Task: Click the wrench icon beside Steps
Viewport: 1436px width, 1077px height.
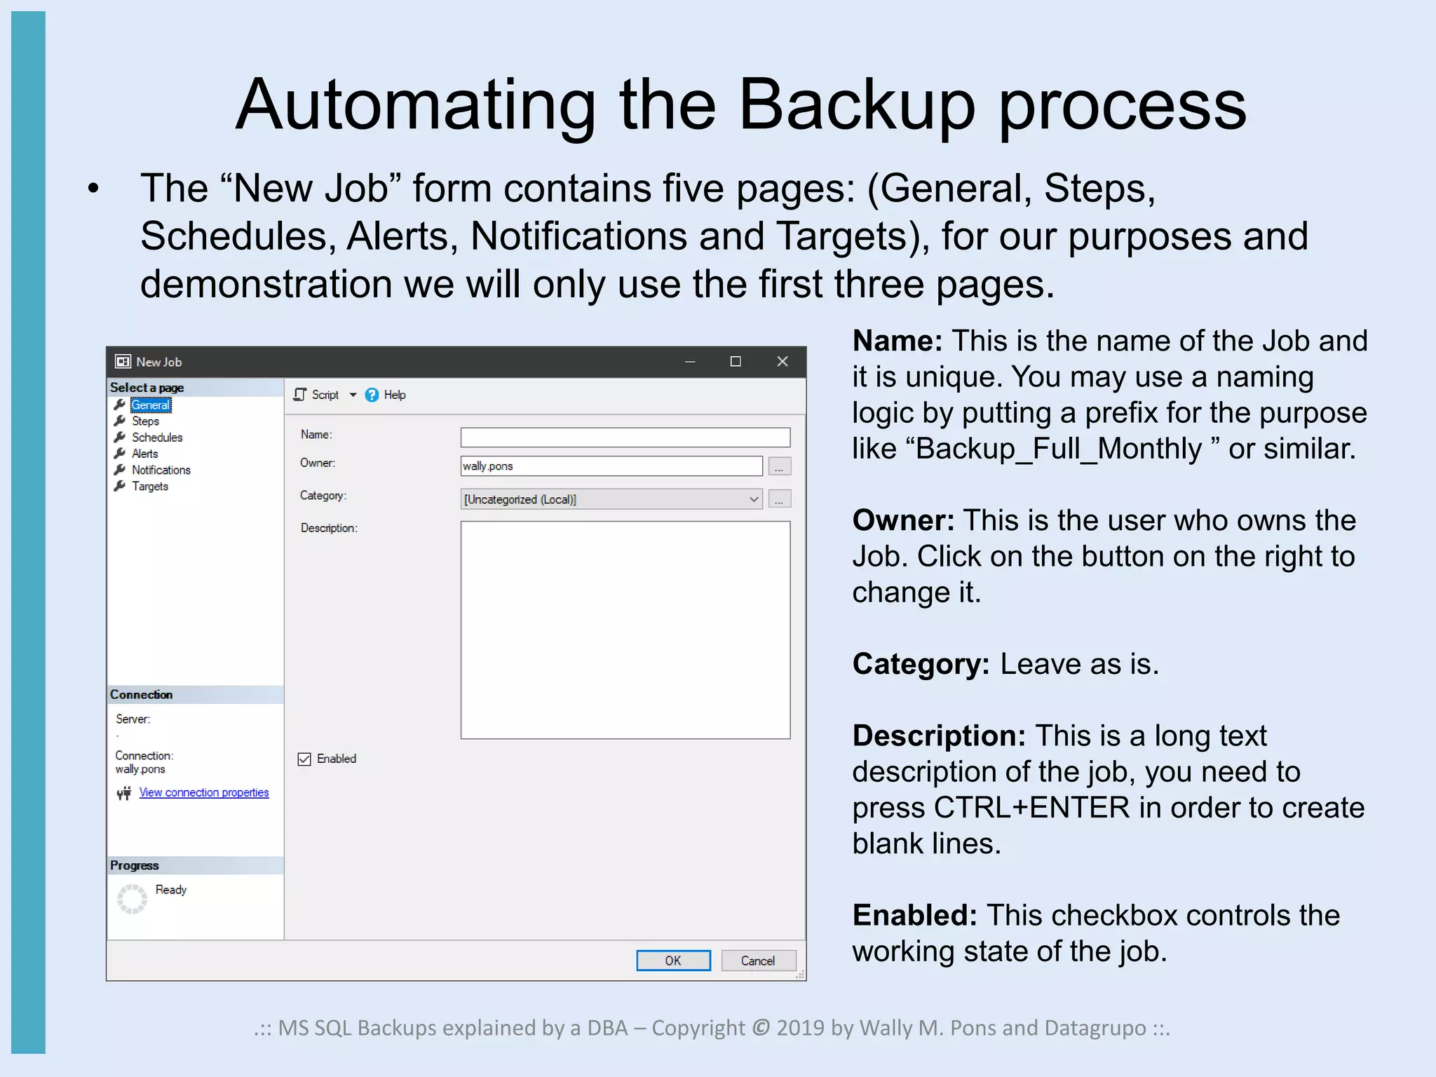Action: tap(120, 421)
